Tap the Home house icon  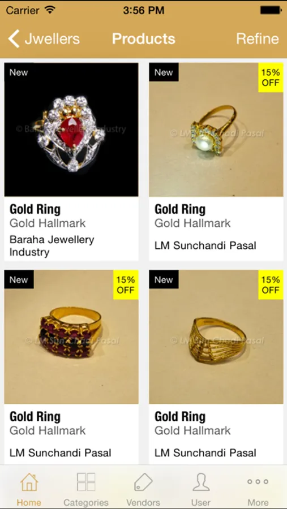point(29,482)
